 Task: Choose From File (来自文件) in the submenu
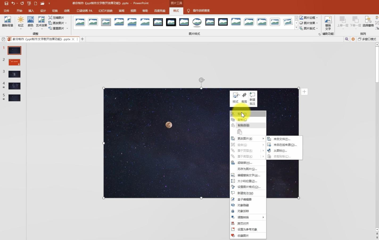[x=282, y=139]
